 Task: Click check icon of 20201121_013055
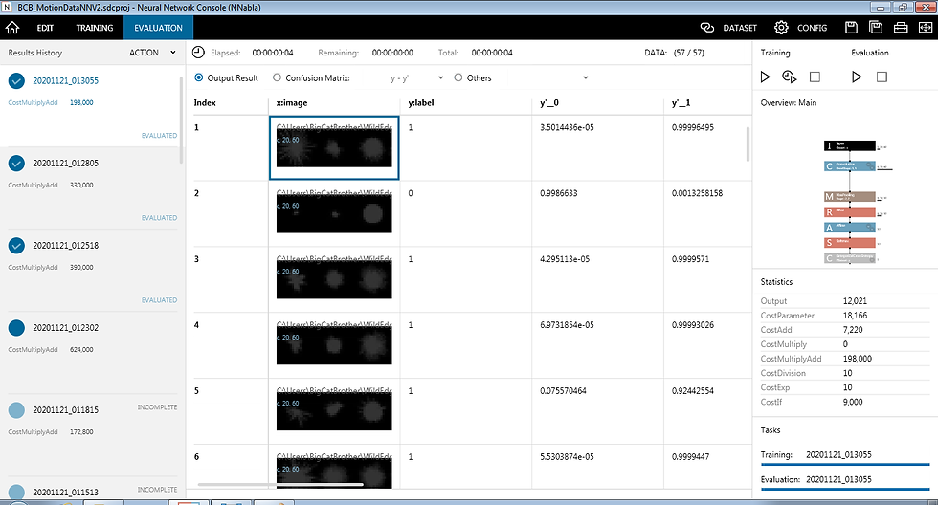[17, 80]
